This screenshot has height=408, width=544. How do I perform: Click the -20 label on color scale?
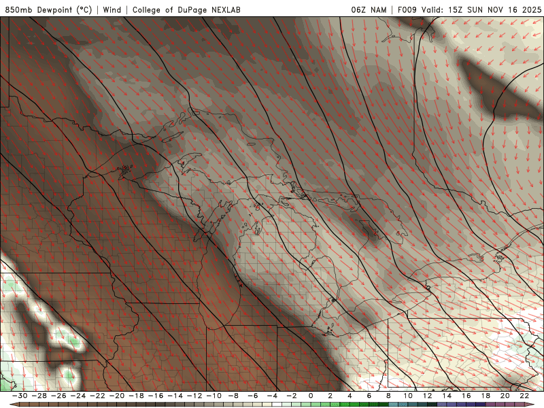pos(117,396)
